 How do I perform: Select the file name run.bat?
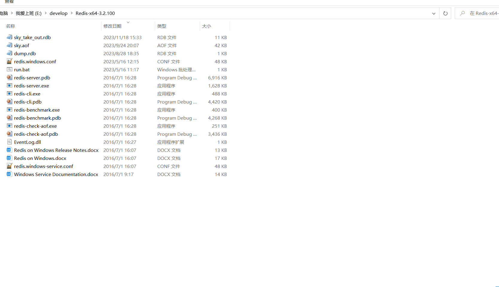point(22,70)
